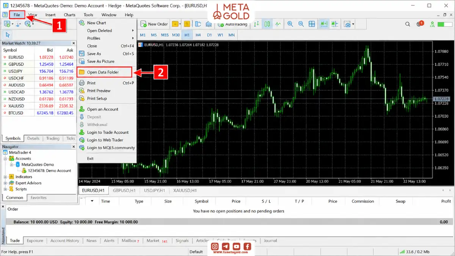This screenshot has height=256, width=455.
Task: Select the XAUUSD row in Market Watch
Action: [x=38, y=106]
